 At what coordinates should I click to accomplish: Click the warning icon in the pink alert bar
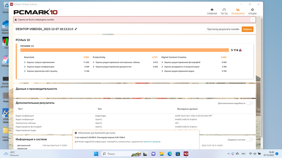[x=16, y=20]
